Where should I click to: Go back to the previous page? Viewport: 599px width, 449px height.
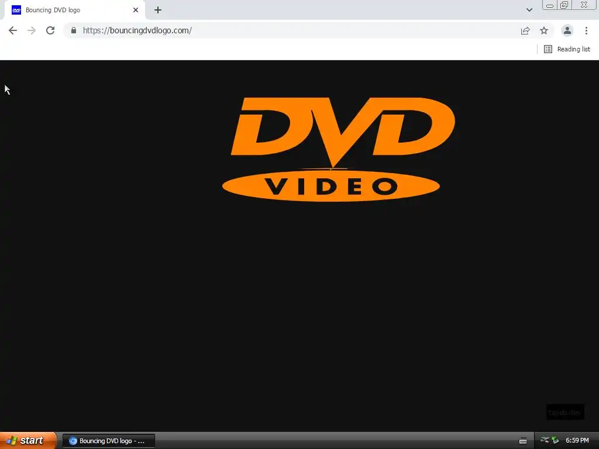point(13,30)
